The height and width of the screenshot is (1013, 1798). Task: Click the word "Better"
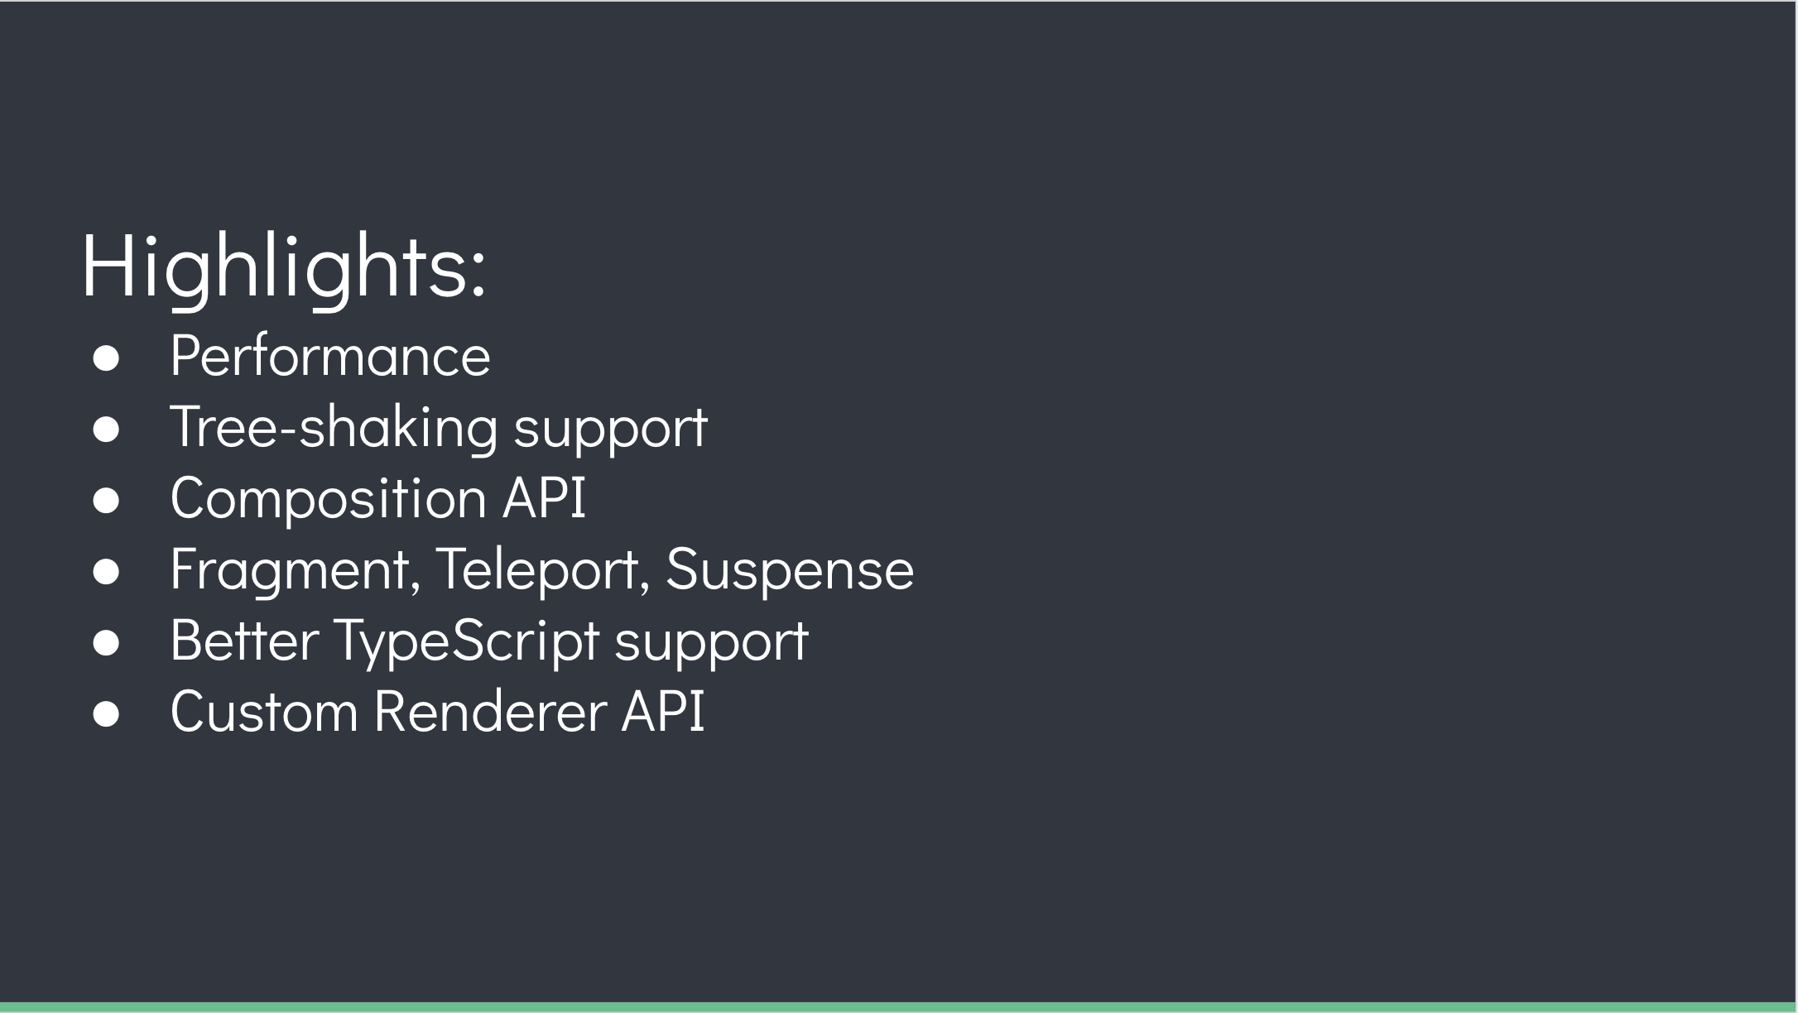click(244, 641)
